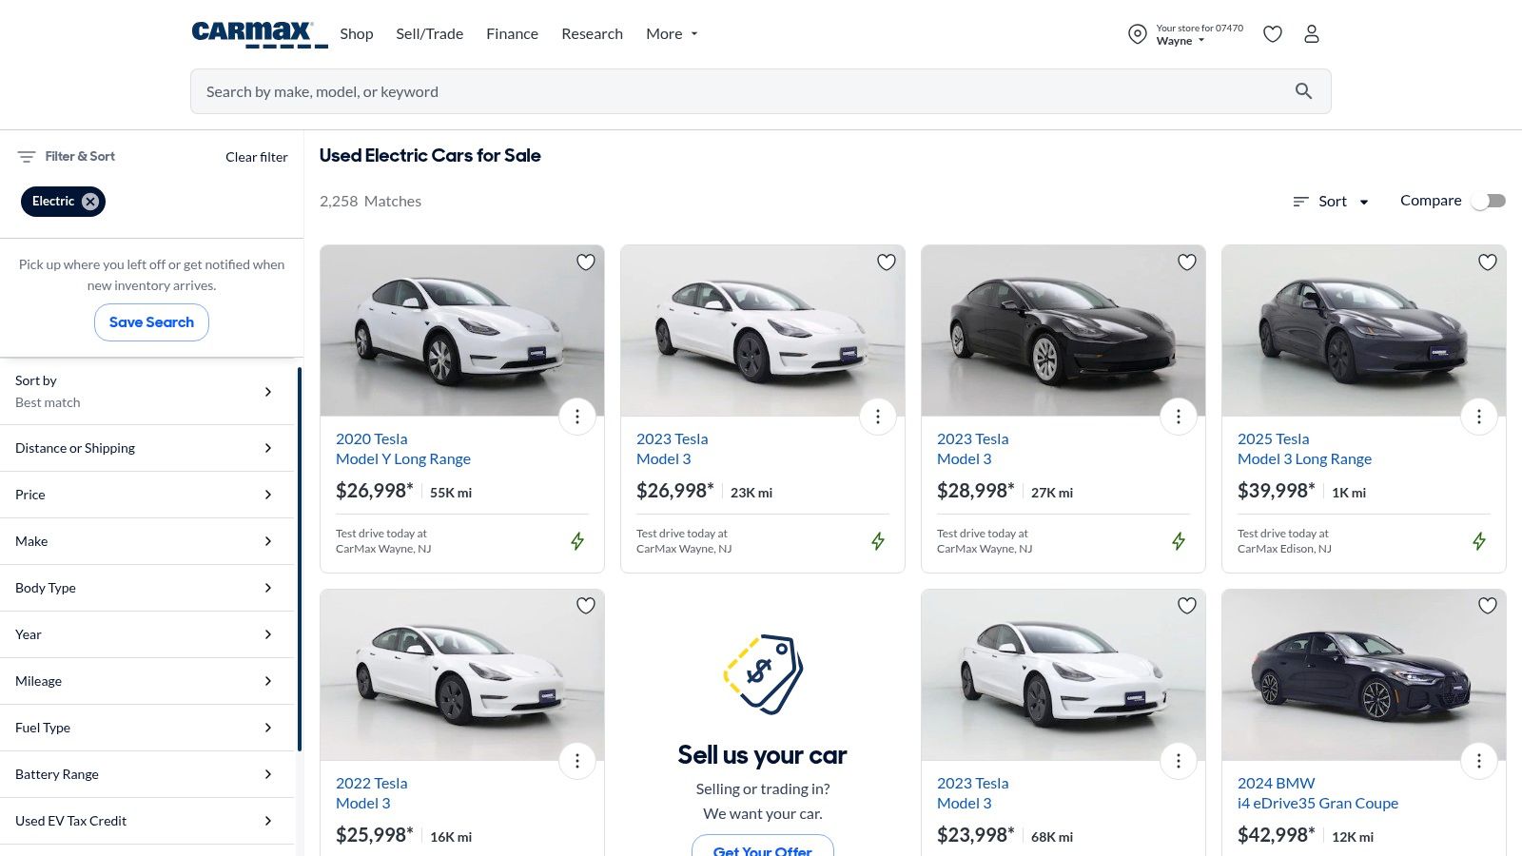
Task: Expand the Sort by filter
Action: coord(147,391)
